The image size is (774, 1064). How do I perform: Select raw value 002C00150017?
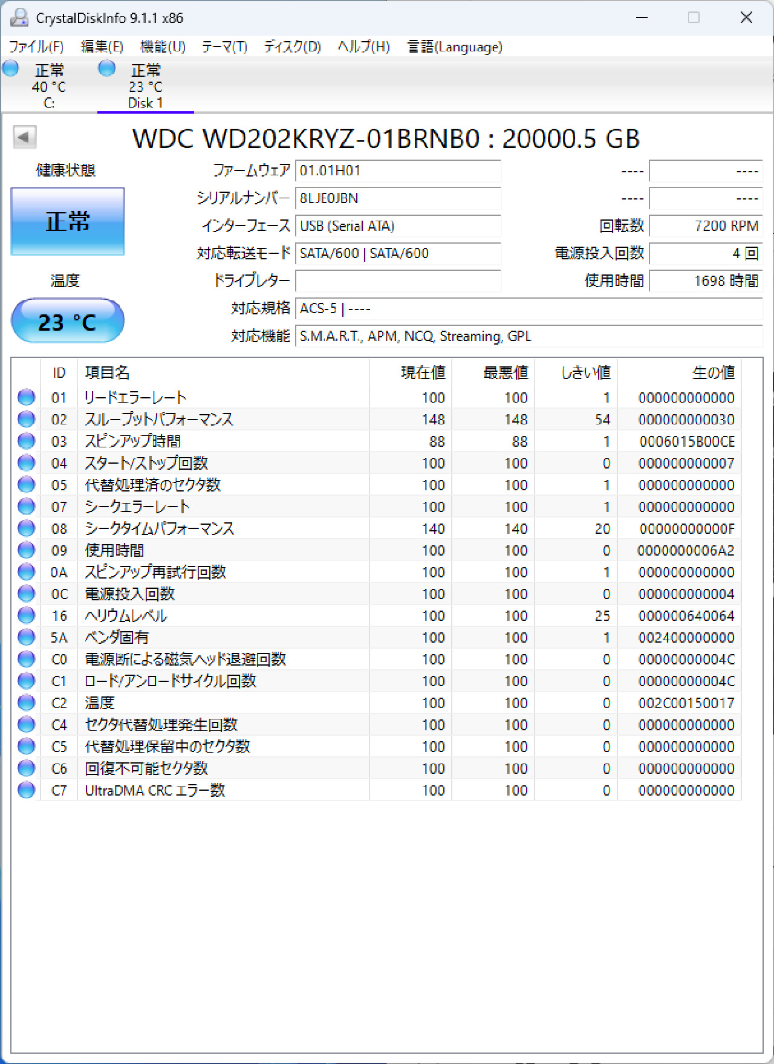686,702
